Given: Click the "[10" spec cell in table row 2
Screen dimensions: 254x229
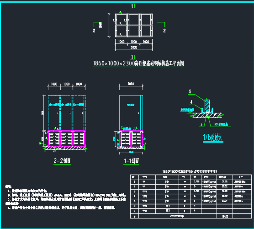Looking at the screenshot, I should [x=167, y=186].
